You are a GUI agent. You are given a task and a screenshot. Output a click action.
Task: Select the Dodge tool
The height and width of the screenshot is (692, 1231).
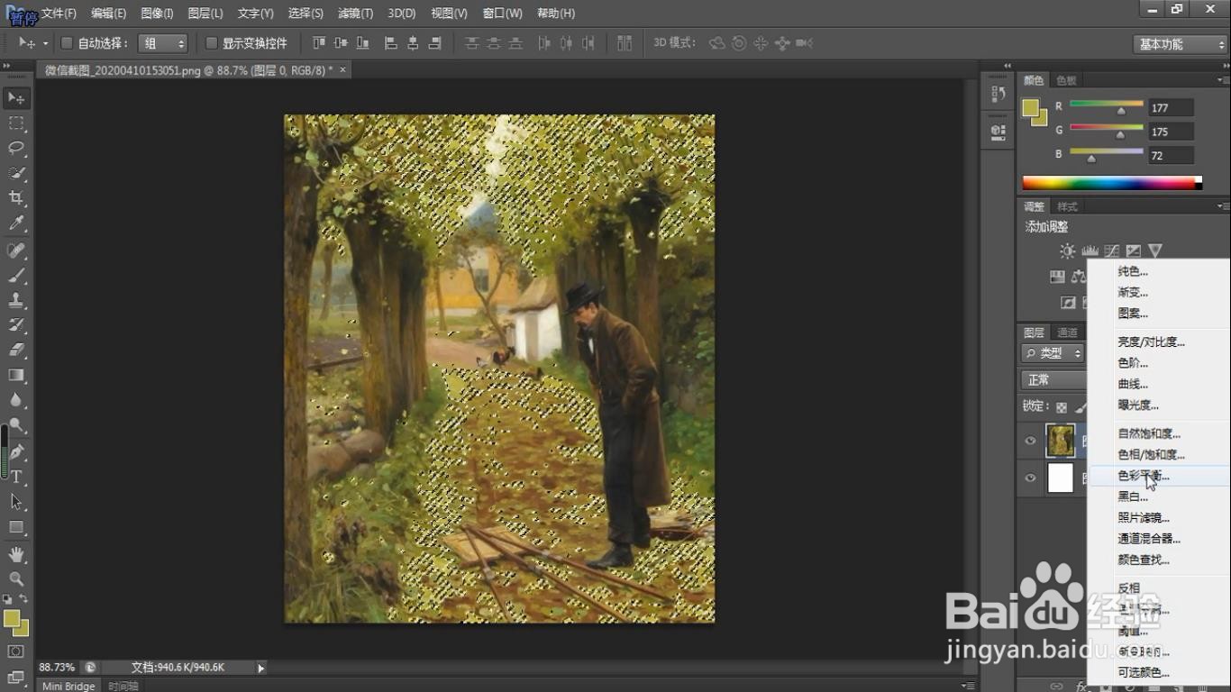tap(16, 426)
